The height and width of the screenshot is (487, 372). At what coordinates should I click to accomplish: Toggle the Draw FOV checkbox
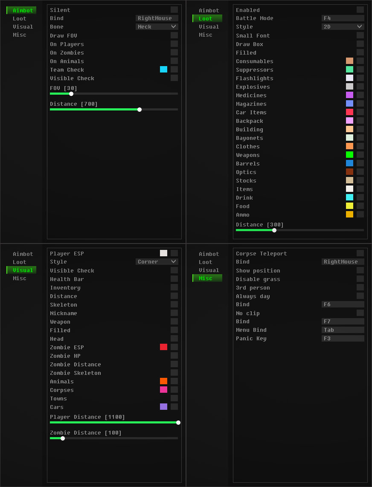click(174, 35)
